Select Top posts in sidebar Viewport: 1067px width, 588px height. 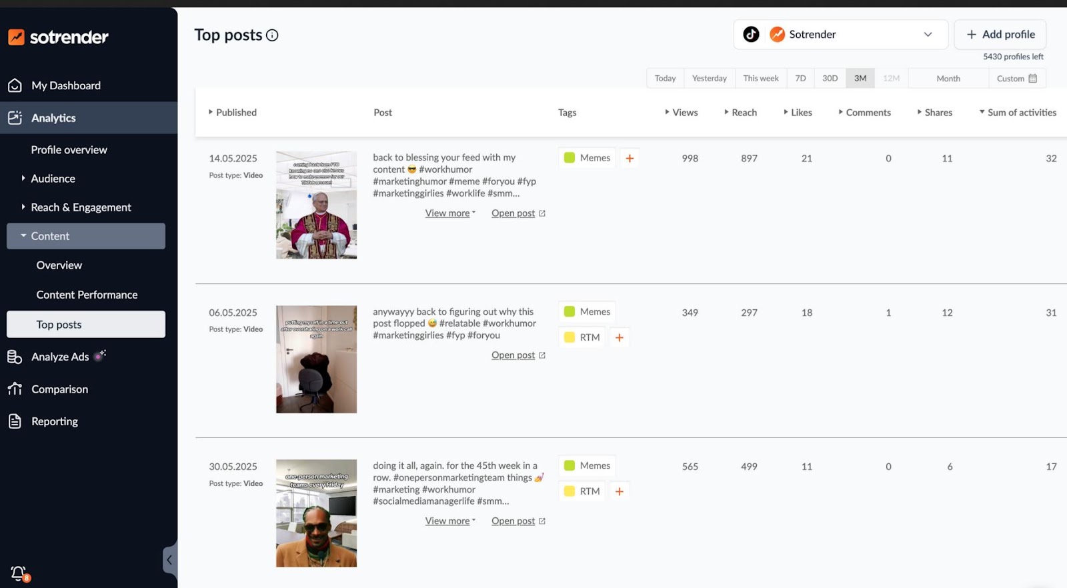(x=86, y=325)
